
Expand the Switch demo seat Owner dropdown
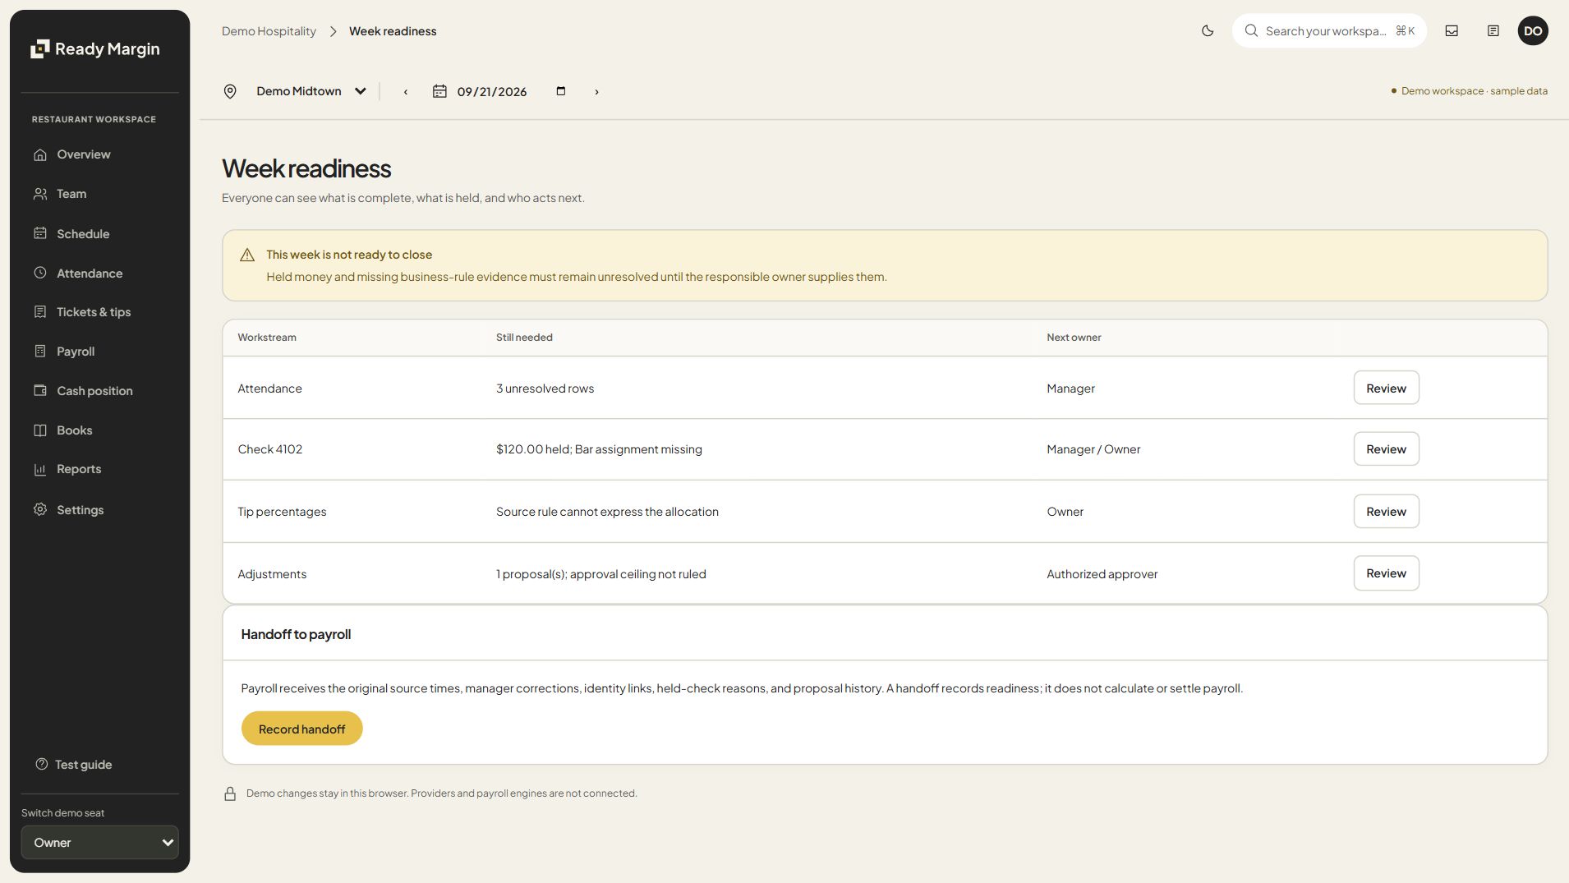(99, 842)
